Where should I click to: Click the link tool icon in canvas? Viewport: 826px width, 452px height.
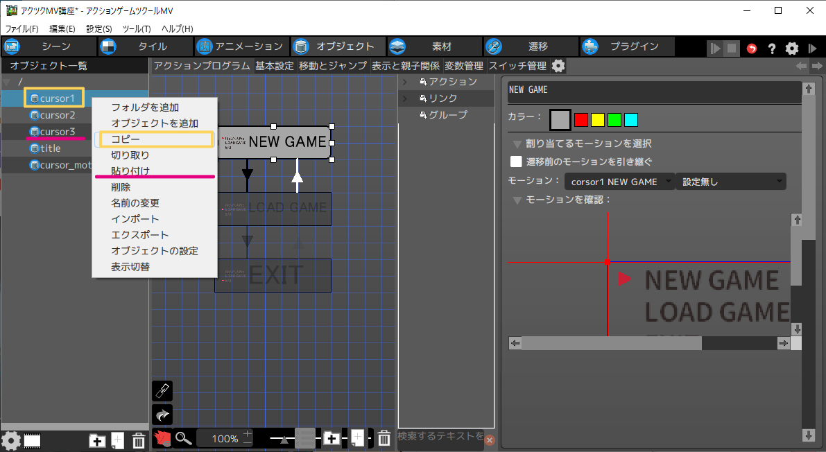[162, 391]
